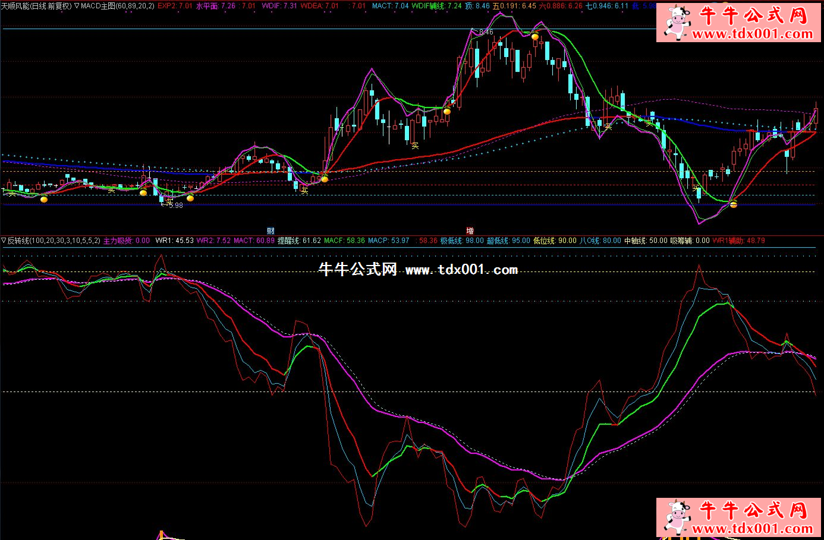Click the 提醒线: 61.62 readout

tap(299, 241)
